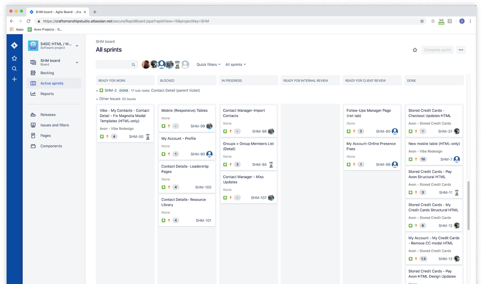This screenshot has width=483, height=284.
Task: Filter by the blue silhouette assignee avatar
Action: [x=162, y=64]
